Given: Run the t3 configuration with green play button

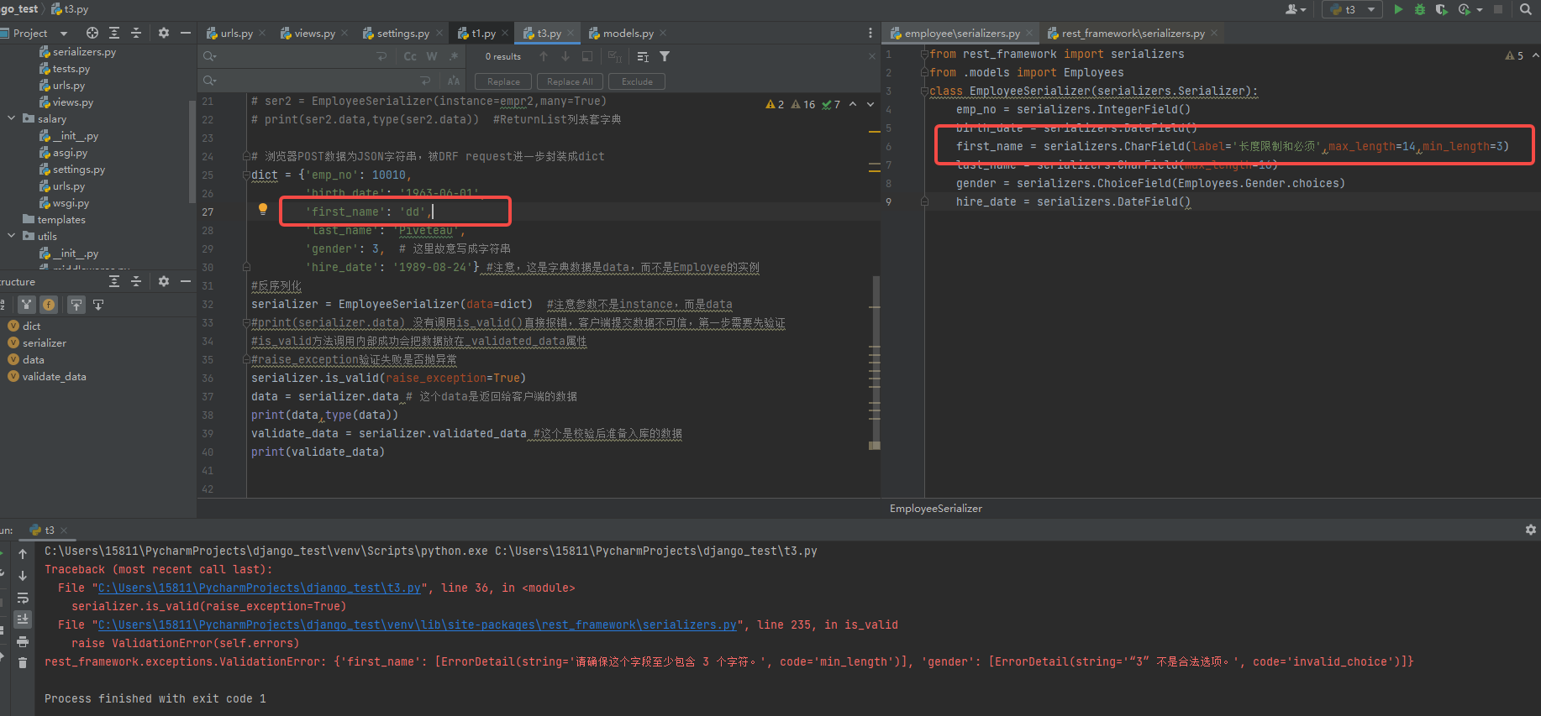Looking at the screenshot, I should tap(1398, 9).
